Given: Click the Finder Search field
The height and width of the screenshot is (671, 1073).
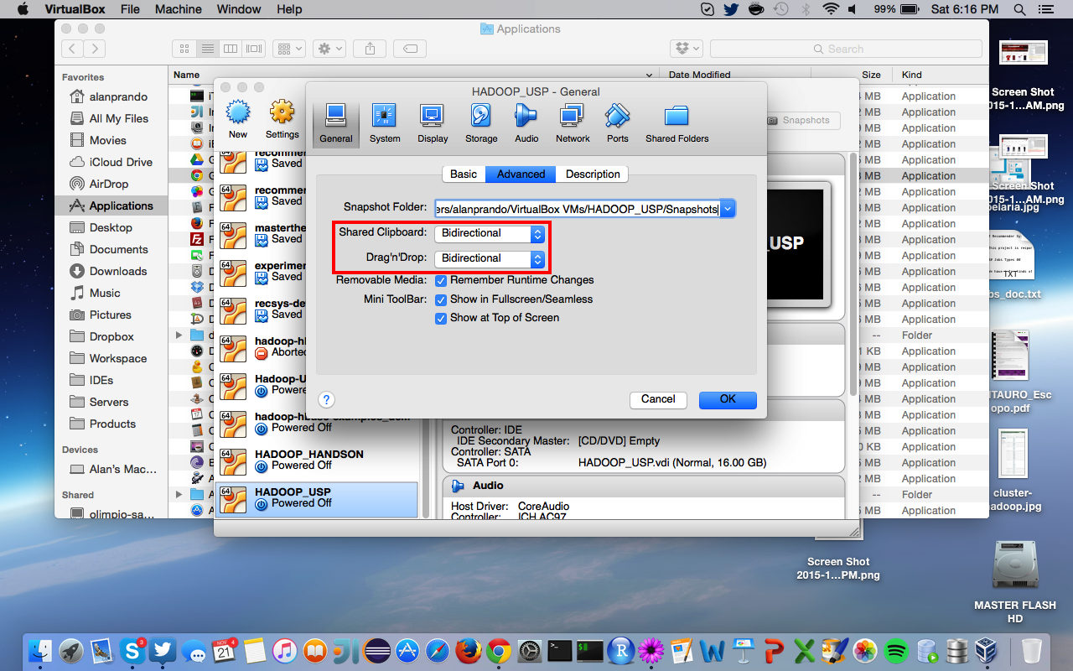Looking at the screenshot, I should tap(845, 49).
